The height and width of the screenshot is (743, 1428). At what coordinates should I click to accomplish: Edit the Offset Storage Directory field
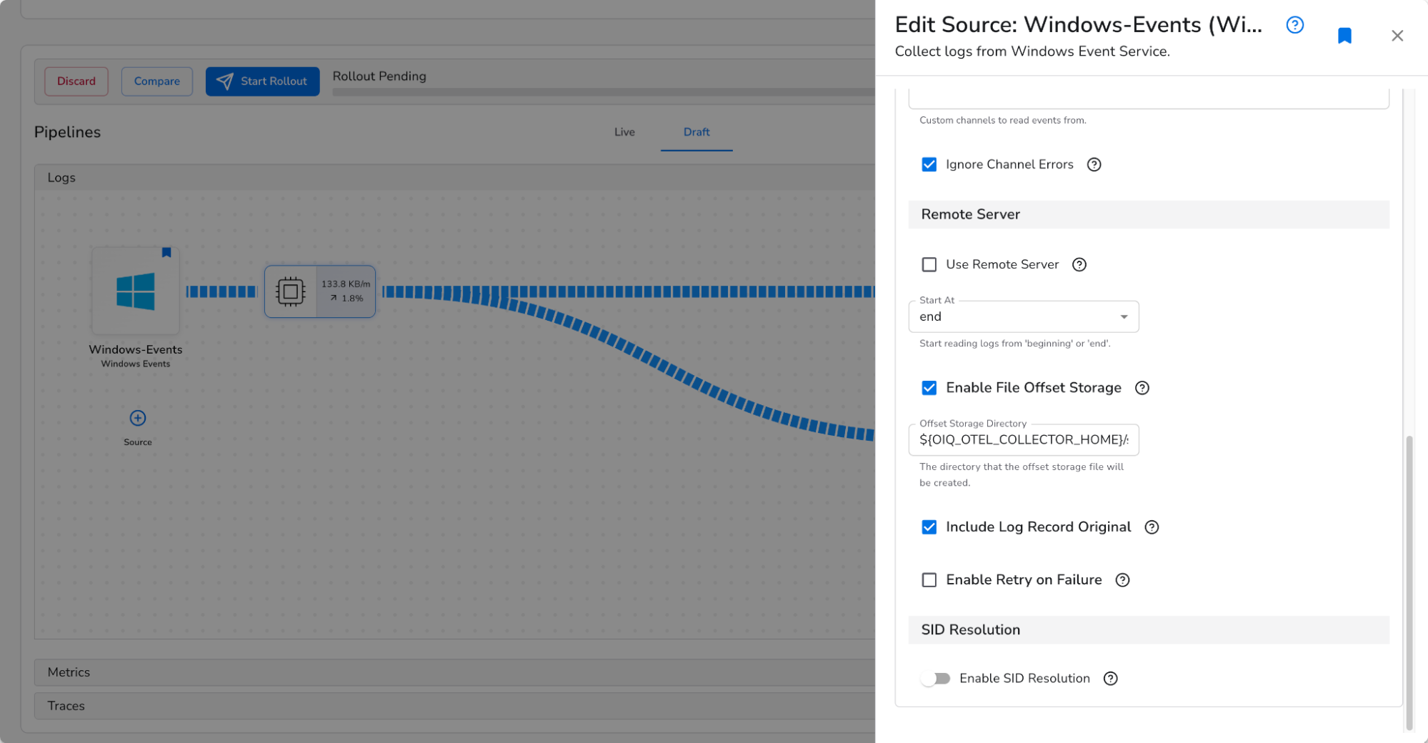pos(1023,439)
